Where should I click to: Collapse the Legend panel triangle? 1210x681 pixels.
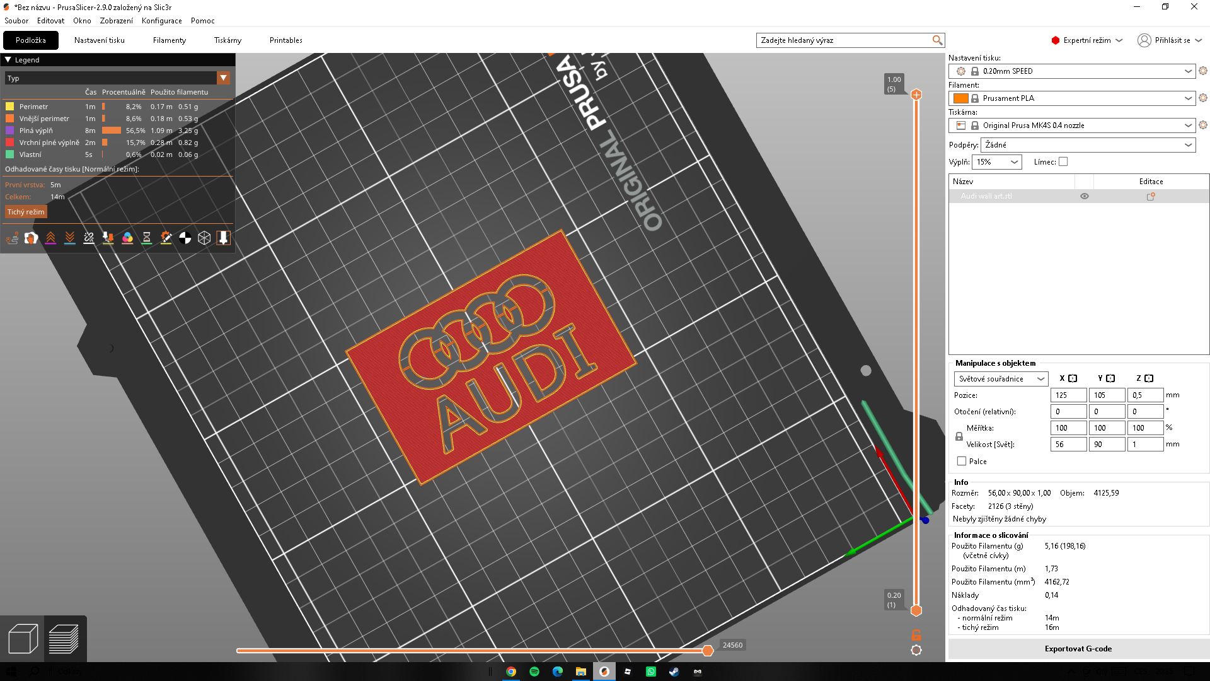[x=8, y=60]
